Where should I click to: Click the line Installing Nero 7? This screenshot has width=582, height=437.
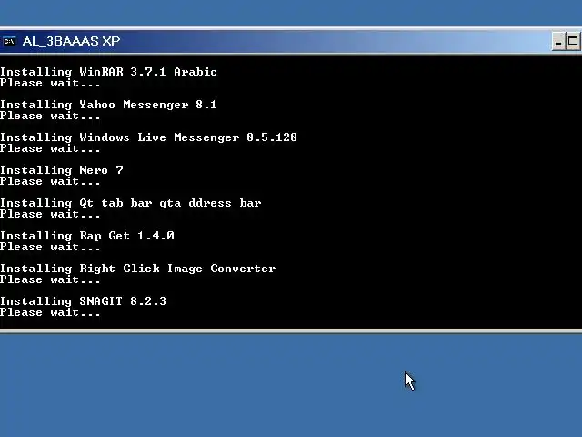coord(62,170)
